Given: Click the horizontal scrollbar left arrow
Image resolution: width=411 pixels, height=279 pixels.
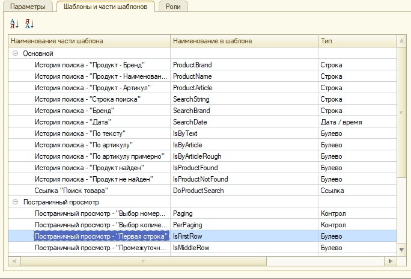Looking at the screenshot, I should (13, 261).
